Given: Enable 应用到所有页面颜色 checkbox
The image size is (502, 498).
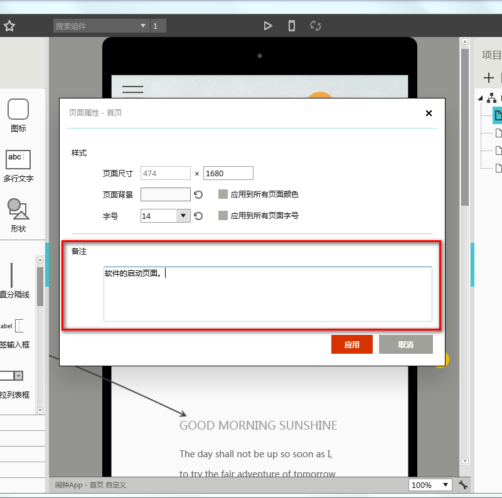Looking at the screenshot, I should click(223, 194).
